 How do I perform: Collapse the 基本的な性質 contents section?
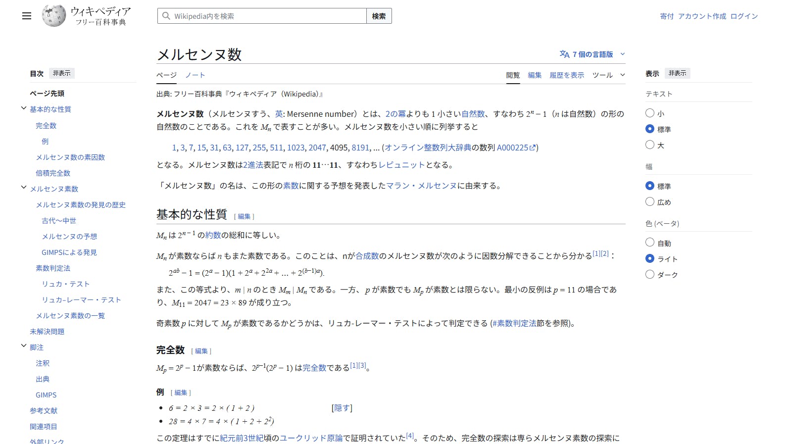point(23,108)
